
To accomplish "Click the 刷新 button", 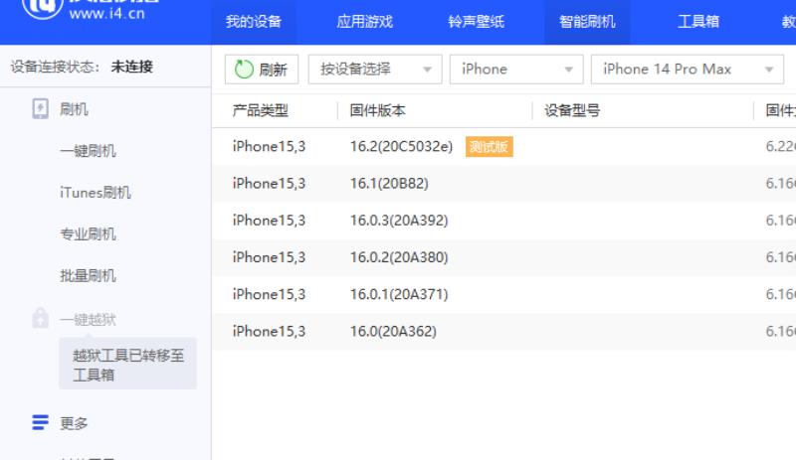I will coord(262,70).
